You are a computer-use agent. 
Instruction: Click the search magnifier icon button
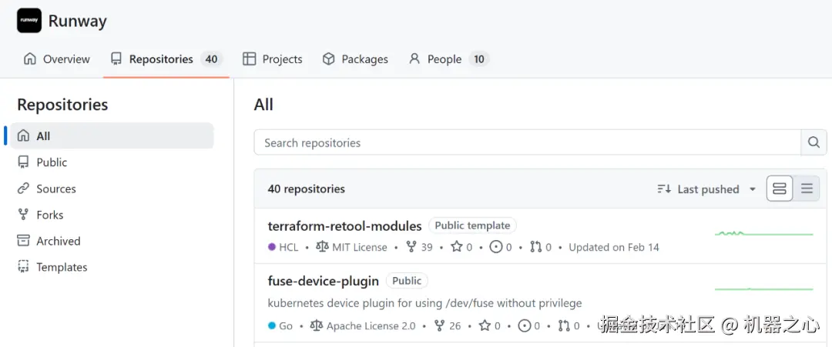tap(813, 142)
